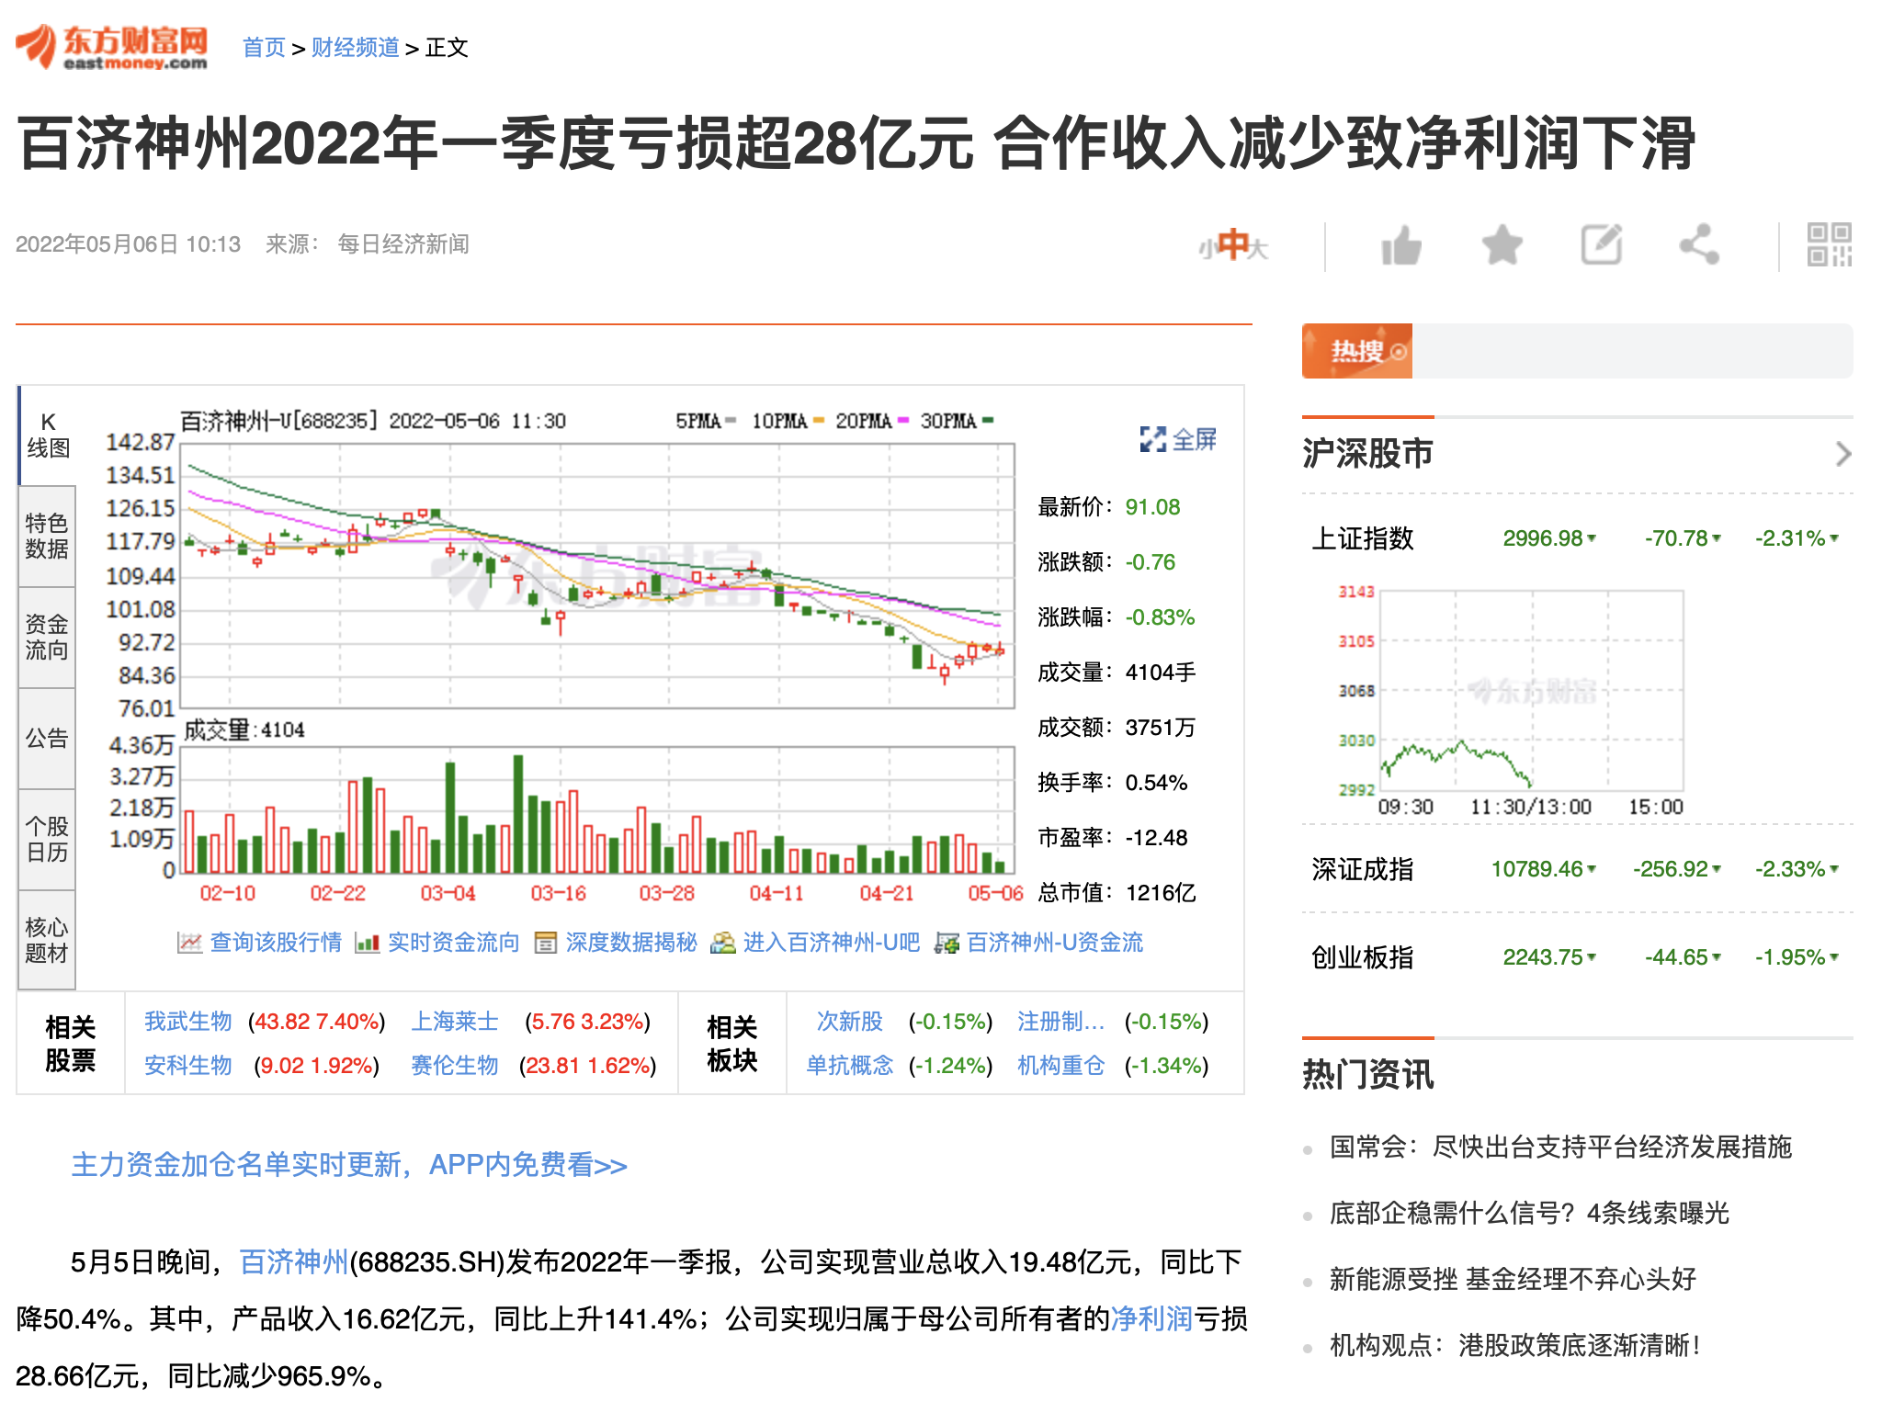1882x1402 pixels.
Task: Click the 主力资金加仓名单 promo link
Action: tap(349, 1165)
